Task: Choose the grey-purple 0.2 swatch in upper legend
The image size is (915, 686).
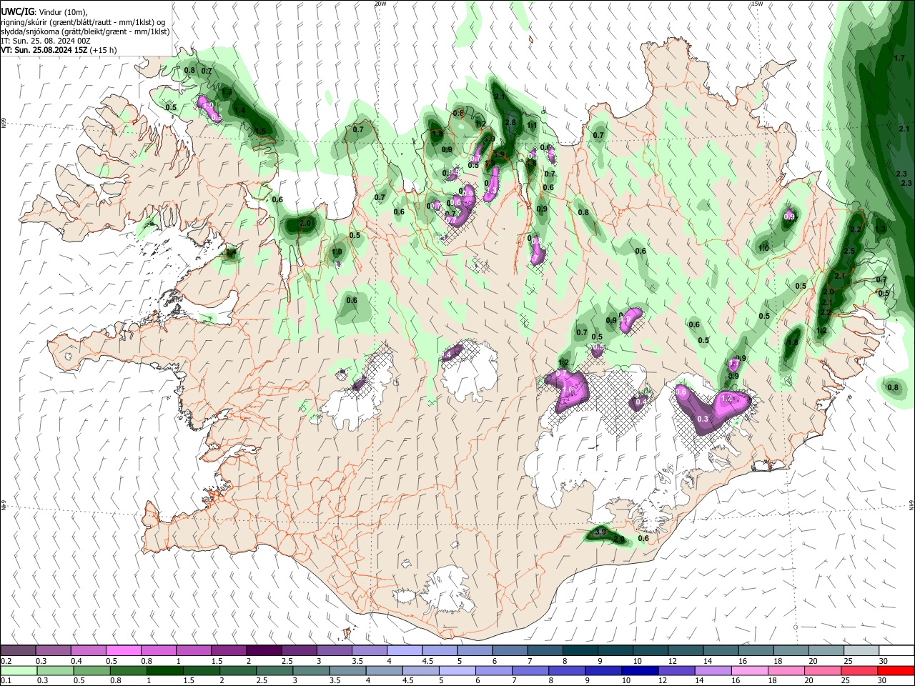Action: tap(18, 650)
